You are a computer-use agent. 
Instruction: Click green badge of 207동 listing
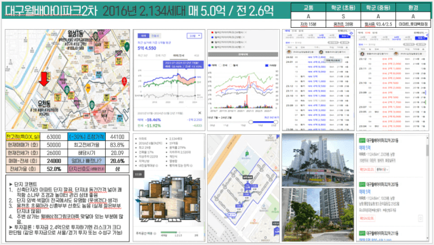click(361, 184)
